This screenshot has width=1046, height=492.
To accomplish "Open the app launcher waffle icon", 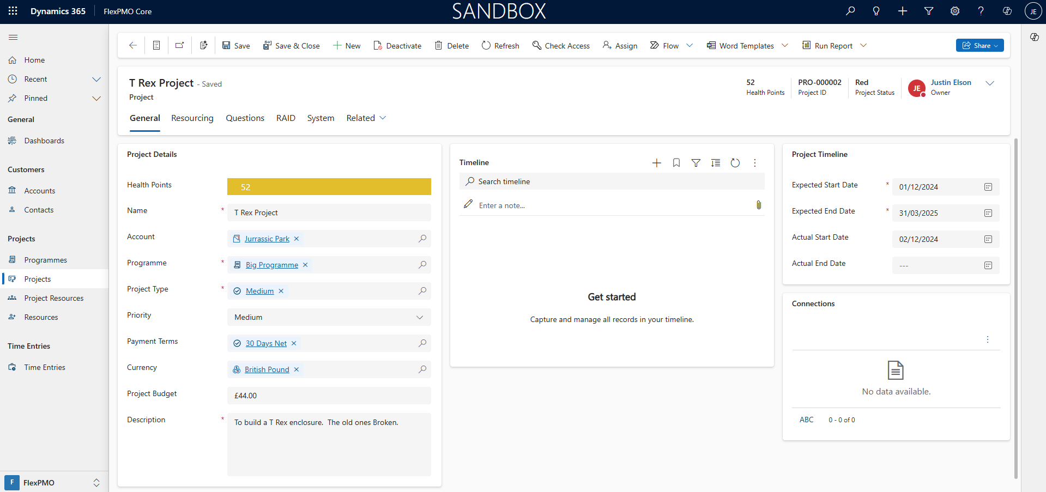I will 13,11.
